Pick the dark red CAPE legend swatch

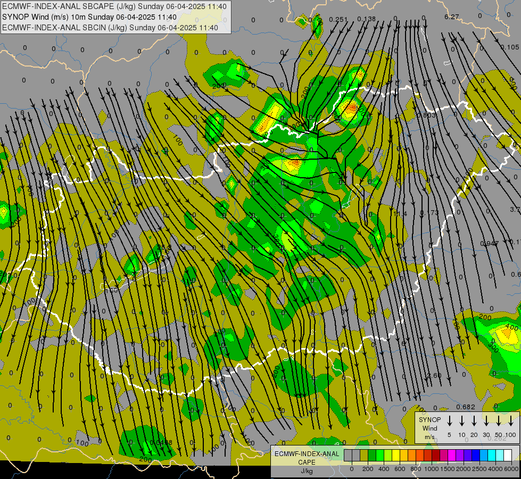pos(436,455)
